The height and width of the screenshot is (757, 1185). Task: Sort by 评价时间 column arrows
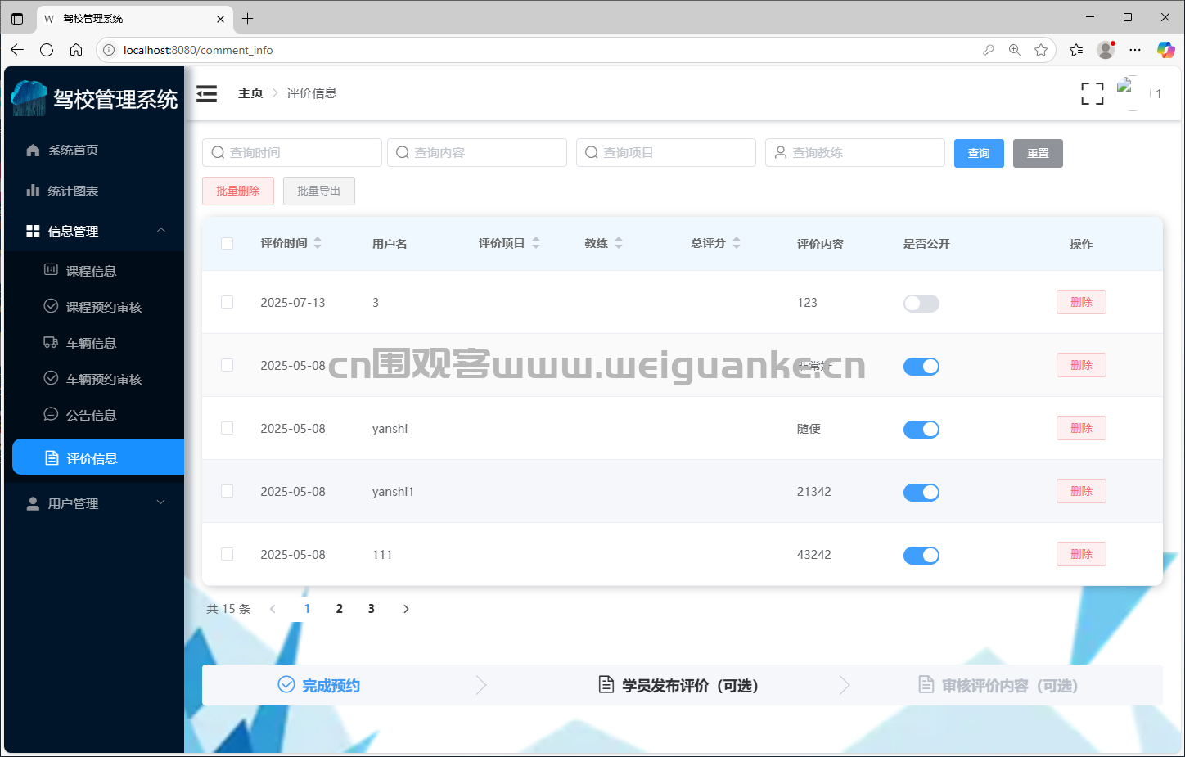[x=318, y=243]
